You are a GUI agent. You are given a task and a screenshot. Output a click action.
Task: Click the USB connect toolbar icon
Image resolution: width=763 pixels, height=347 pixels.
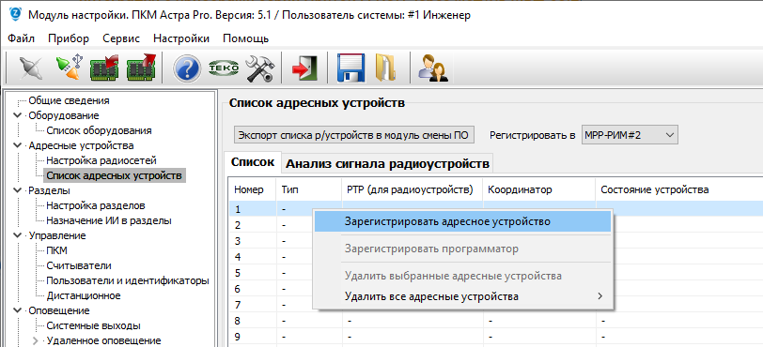pyautogui.click(x=70, y=68)
